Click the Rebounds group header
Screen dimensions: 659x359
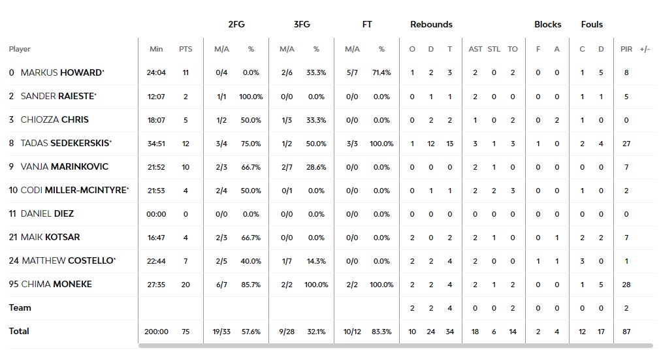click(431, 24)
